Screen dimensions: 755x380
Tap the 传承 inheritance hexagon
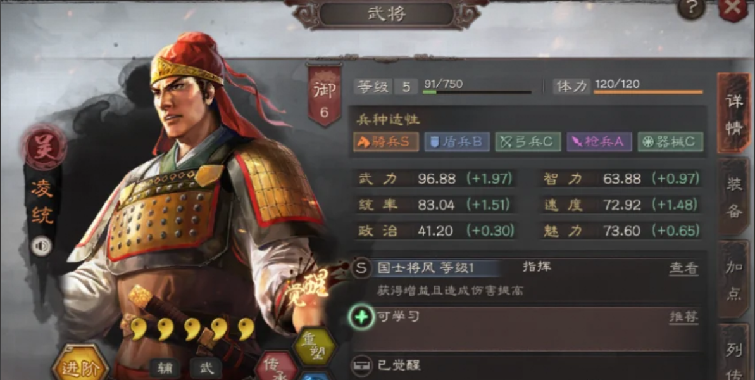point(276,367)
